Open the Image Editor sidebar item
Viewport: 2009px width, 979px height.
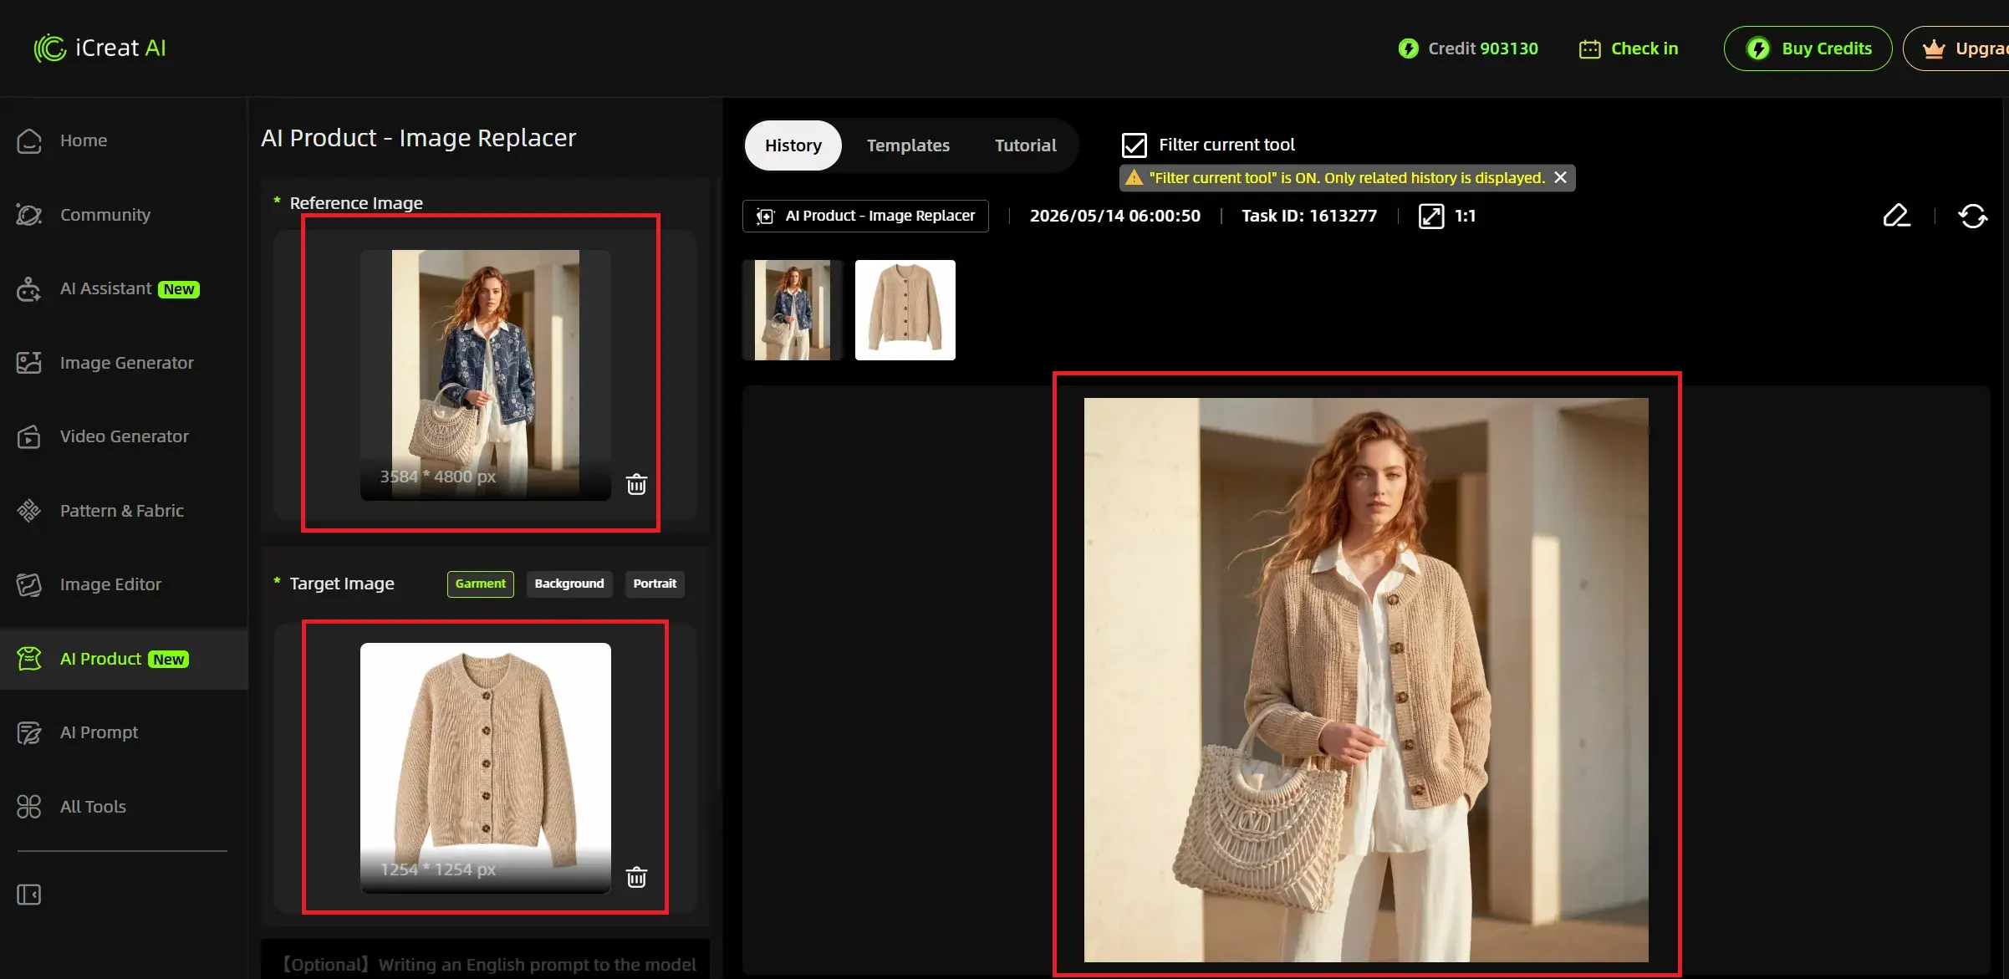click(x=124, y=584)
